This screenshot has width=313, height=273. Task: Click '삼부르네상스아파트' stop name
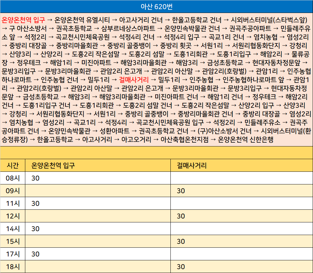tap(128, 28)
